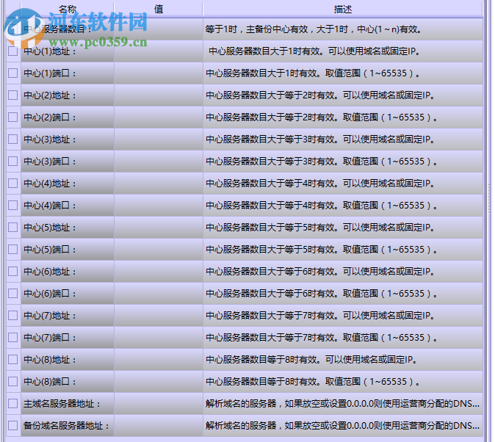Viewport: 495px width, 442px height.
Task: Check the 中心(5)端口 checkbox
Action: point(13,250)
